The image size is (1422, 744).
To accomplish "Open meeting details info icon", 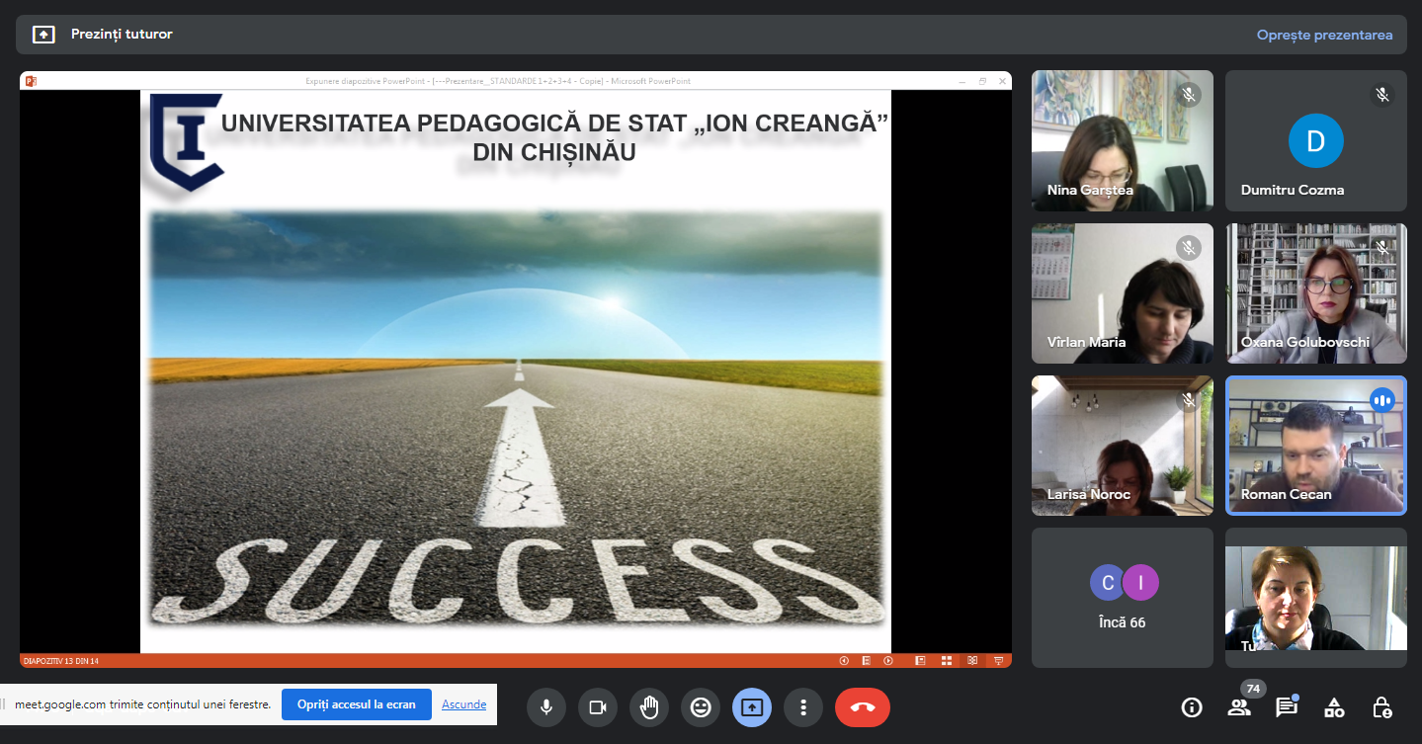I will point(1192,707).
